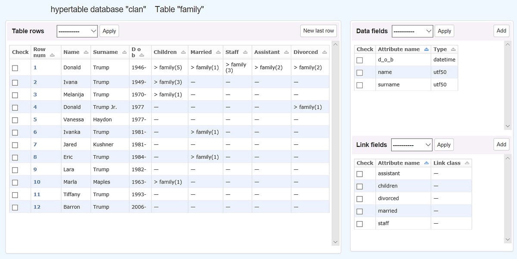Sort table rows by Name arrow
The image size is (517, 259).
pyautogui.click(x=86, y=52)
